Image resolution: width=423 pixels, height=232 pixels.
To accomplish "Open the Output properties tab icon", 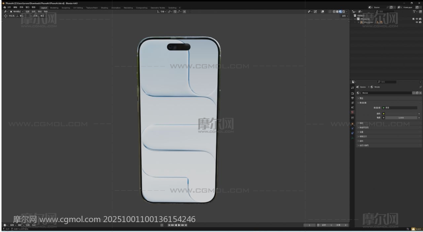I will 353,98.
